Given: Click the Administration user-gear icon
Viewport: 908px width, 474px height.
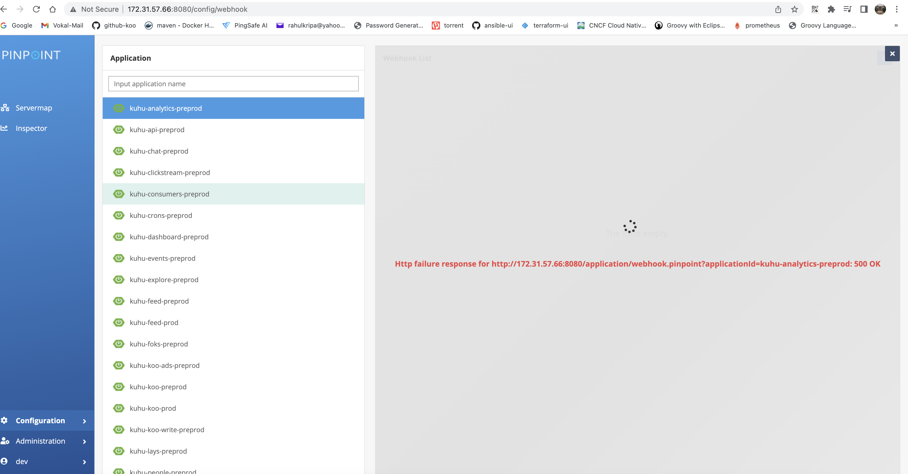Looking at the screenshot, I should [5, 441].
